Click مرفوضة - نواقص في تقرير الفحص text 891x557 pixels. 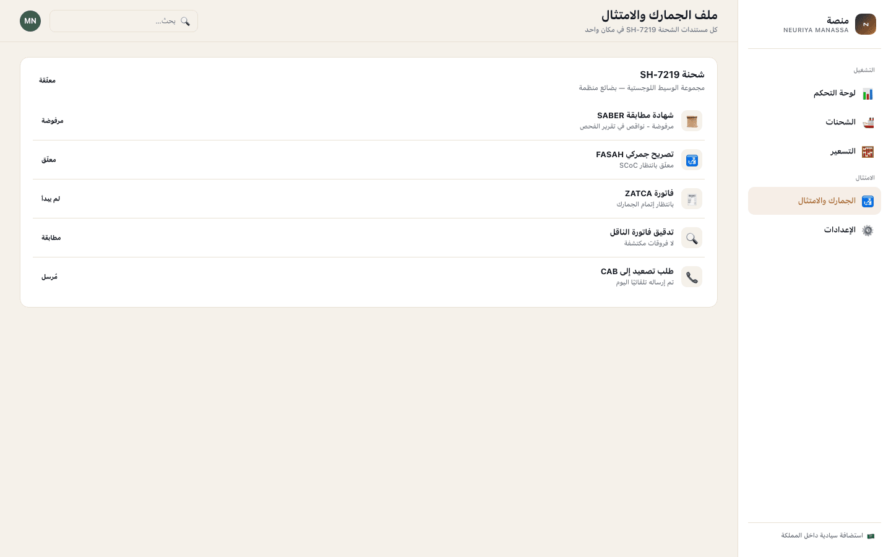click(627, 127)
